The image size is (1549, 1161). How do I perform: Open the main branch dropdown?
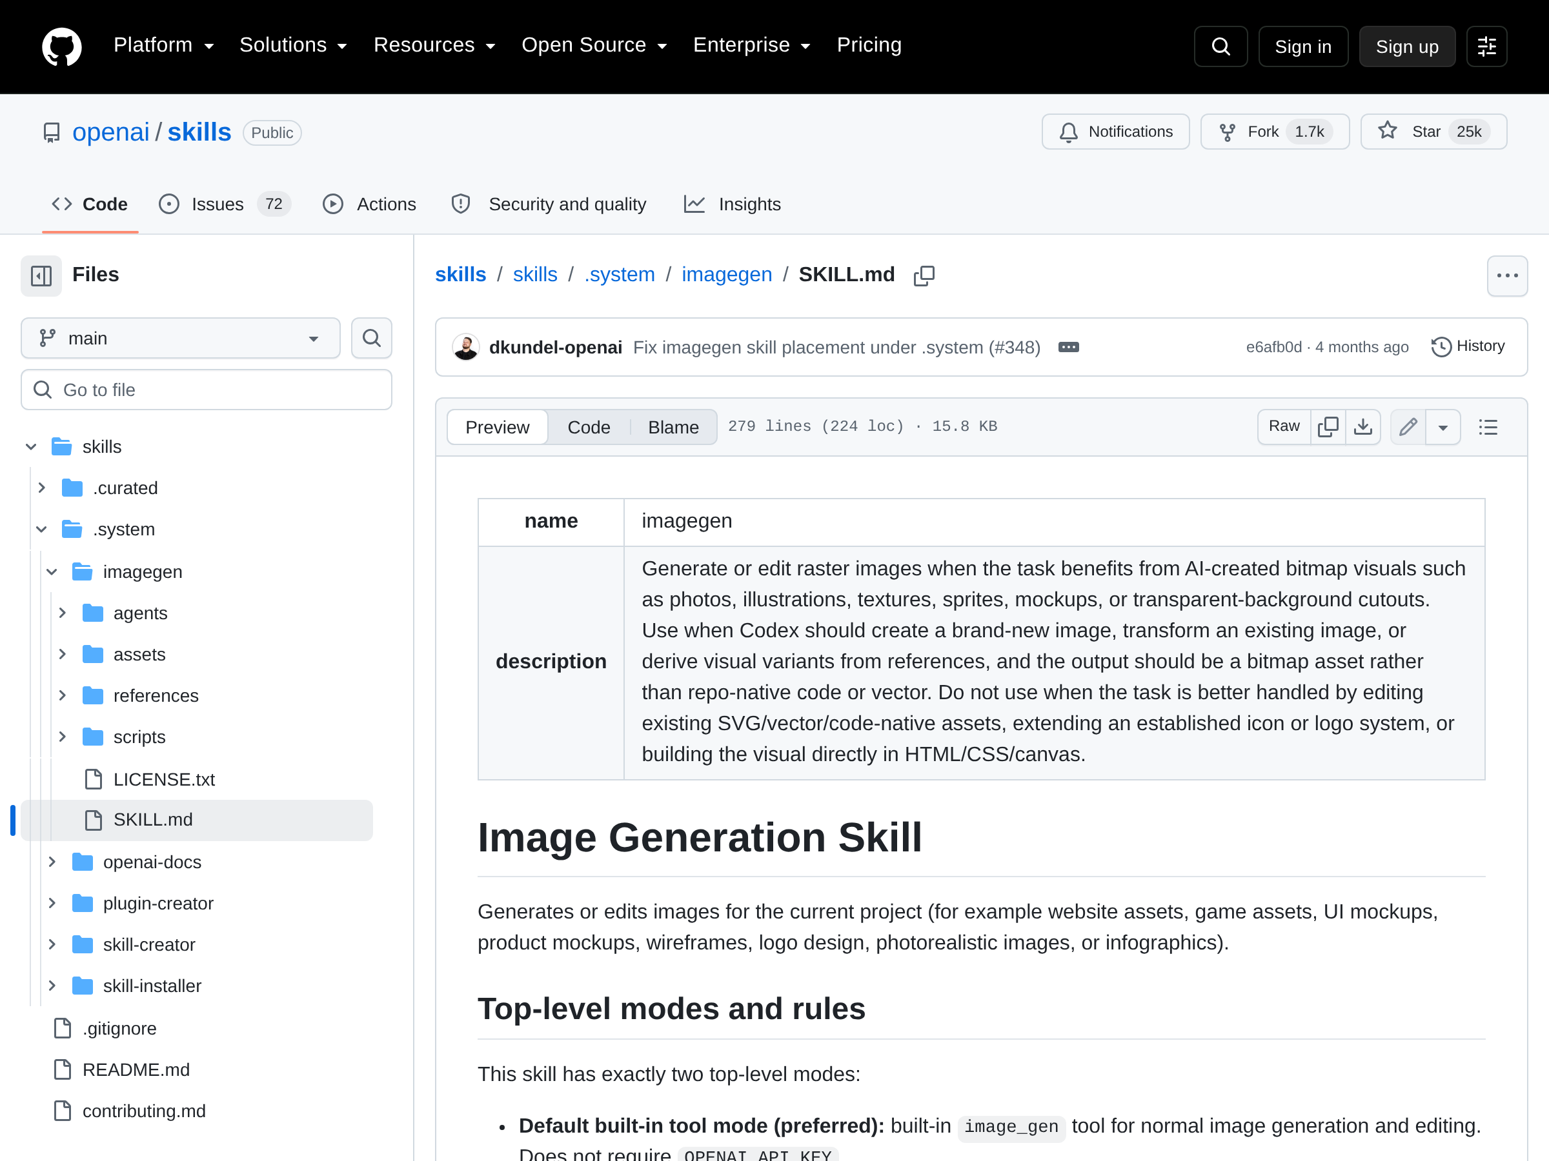click(181, 338)
